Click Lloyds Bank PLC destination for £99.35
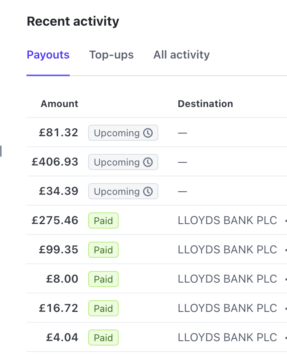Image resolution: width=287 pixels, height=360 pixels. click(227, 250)
